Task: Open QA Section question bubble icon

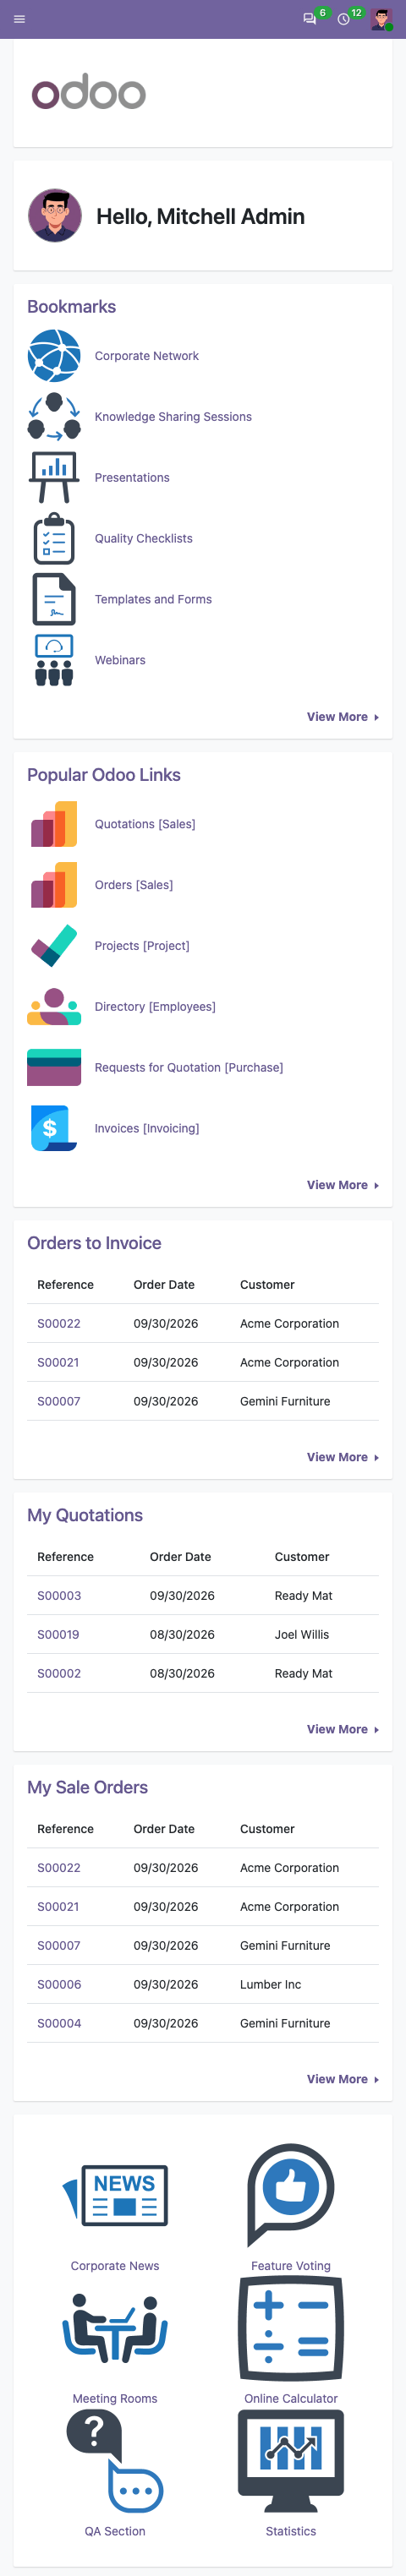Action: 115,2462
